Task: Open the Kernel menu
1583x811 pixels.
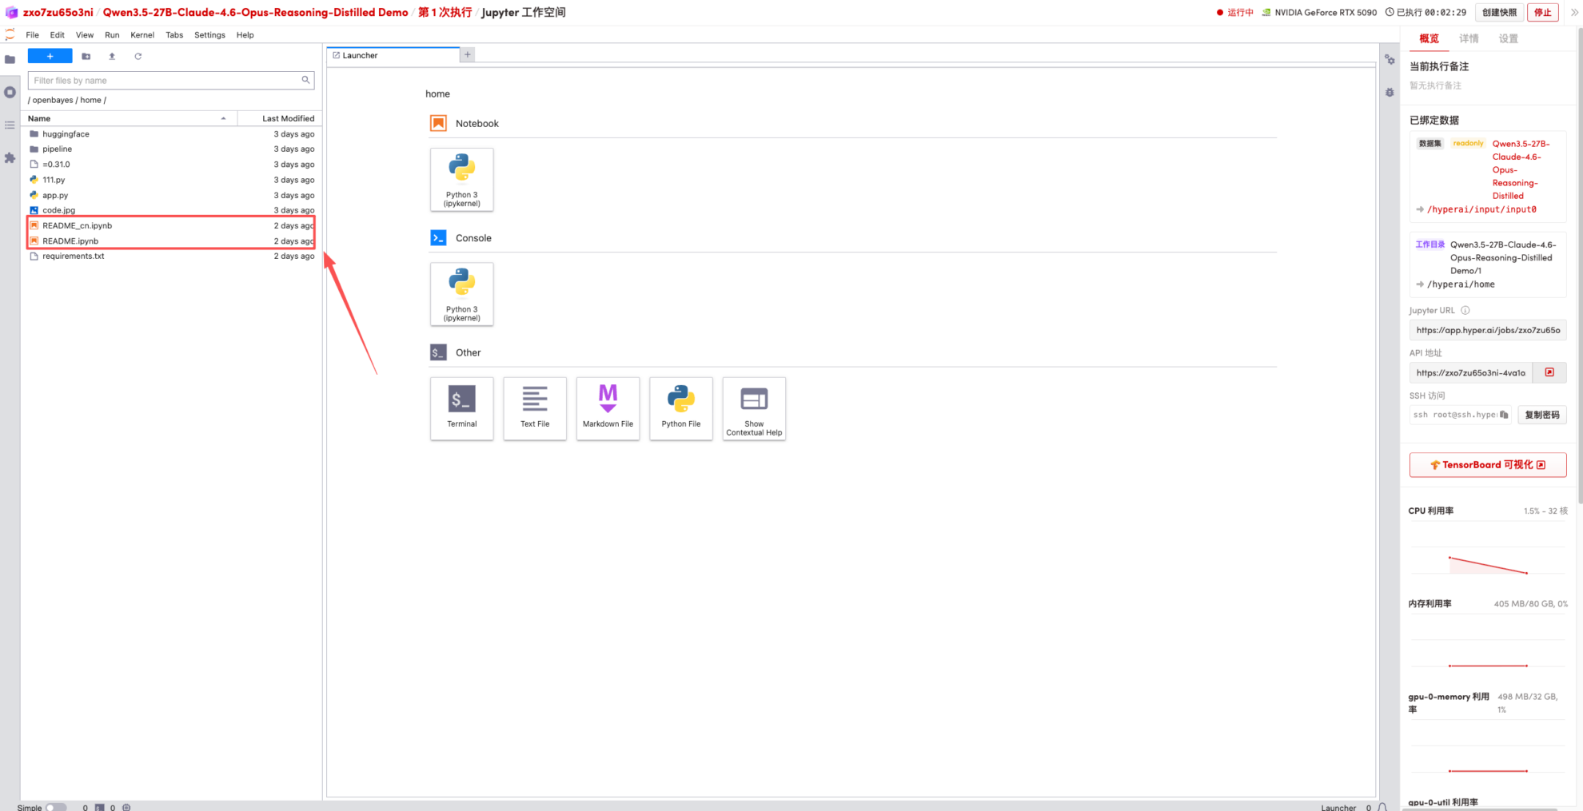Action: coord(142,35)
